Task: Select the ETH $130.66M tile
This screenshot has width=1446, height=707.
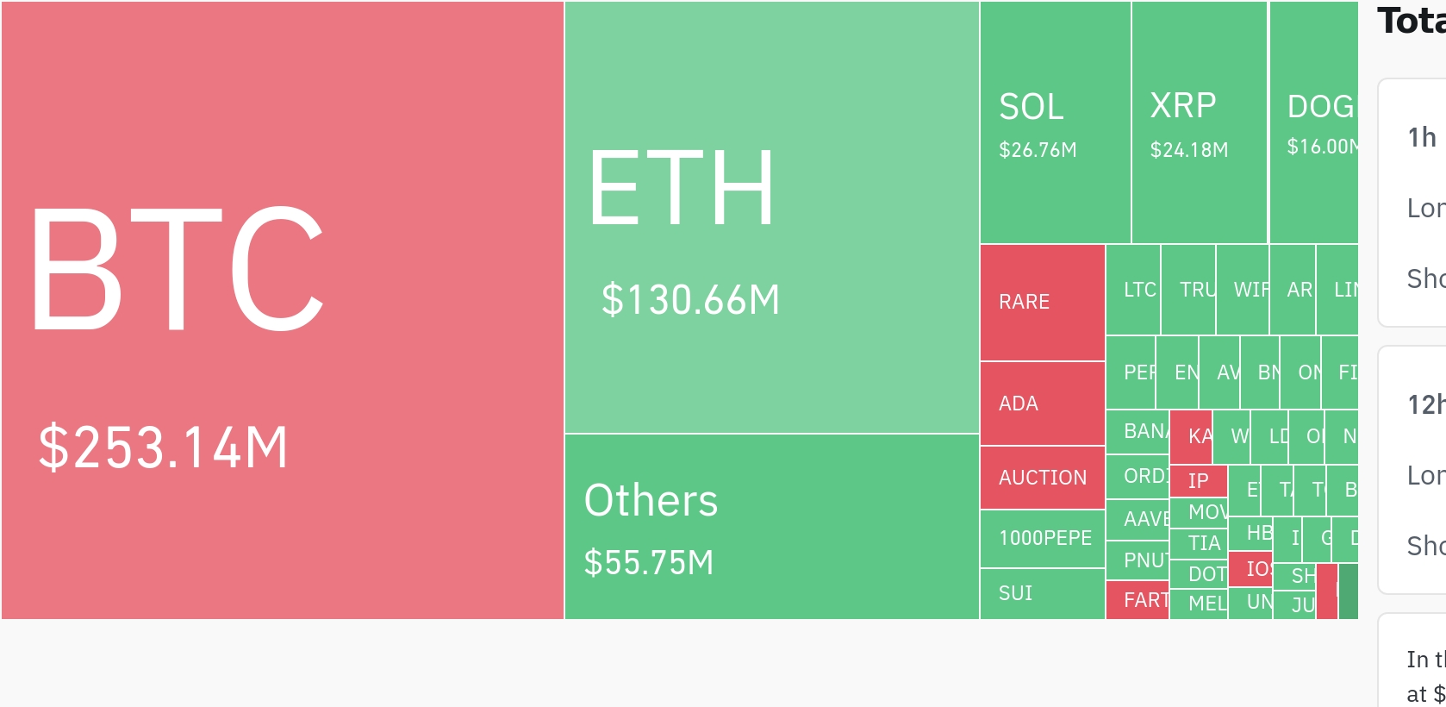Action: click(x=771, y=217)
